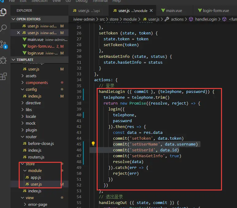Collapse the view folder
This screenshot has height=208, width=237.
(x=40, y=198)
